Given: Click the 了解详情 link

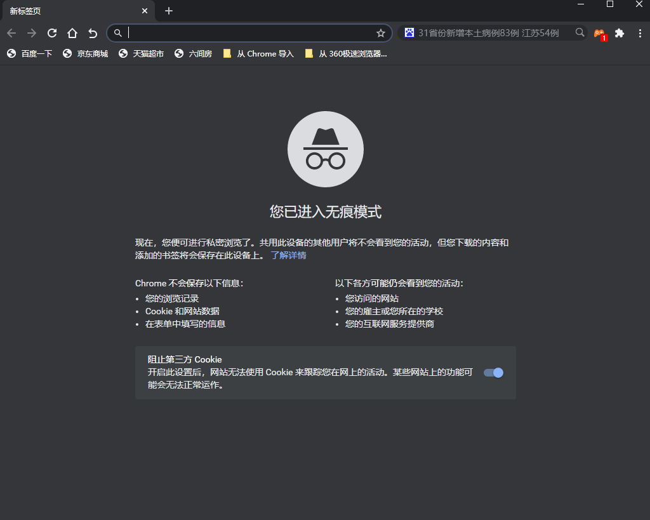Looking at the screenshot, I should pyautogui.click(x=289, y=255).
